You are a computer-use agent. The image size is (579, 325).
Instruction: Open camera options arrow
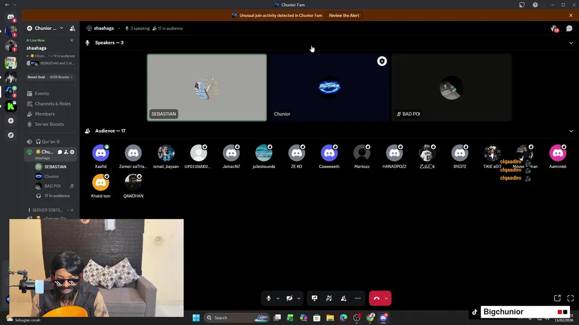(x=299, y=298)
